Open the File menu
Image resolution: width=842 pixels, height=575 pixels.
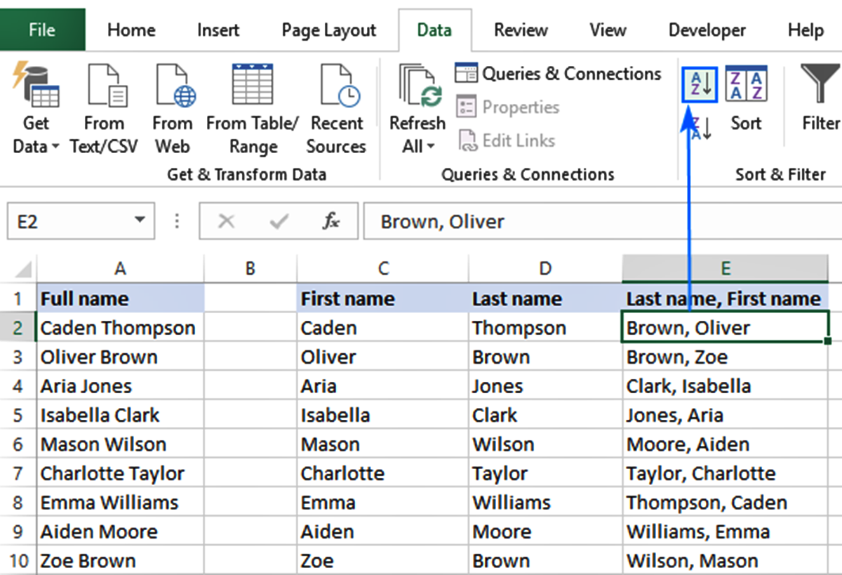click(42, 30)
